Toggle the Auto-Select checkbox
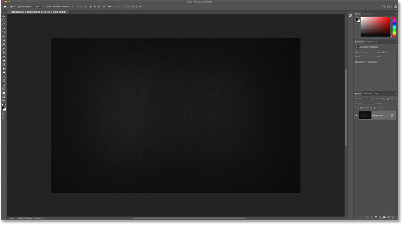 coord(18,7)
